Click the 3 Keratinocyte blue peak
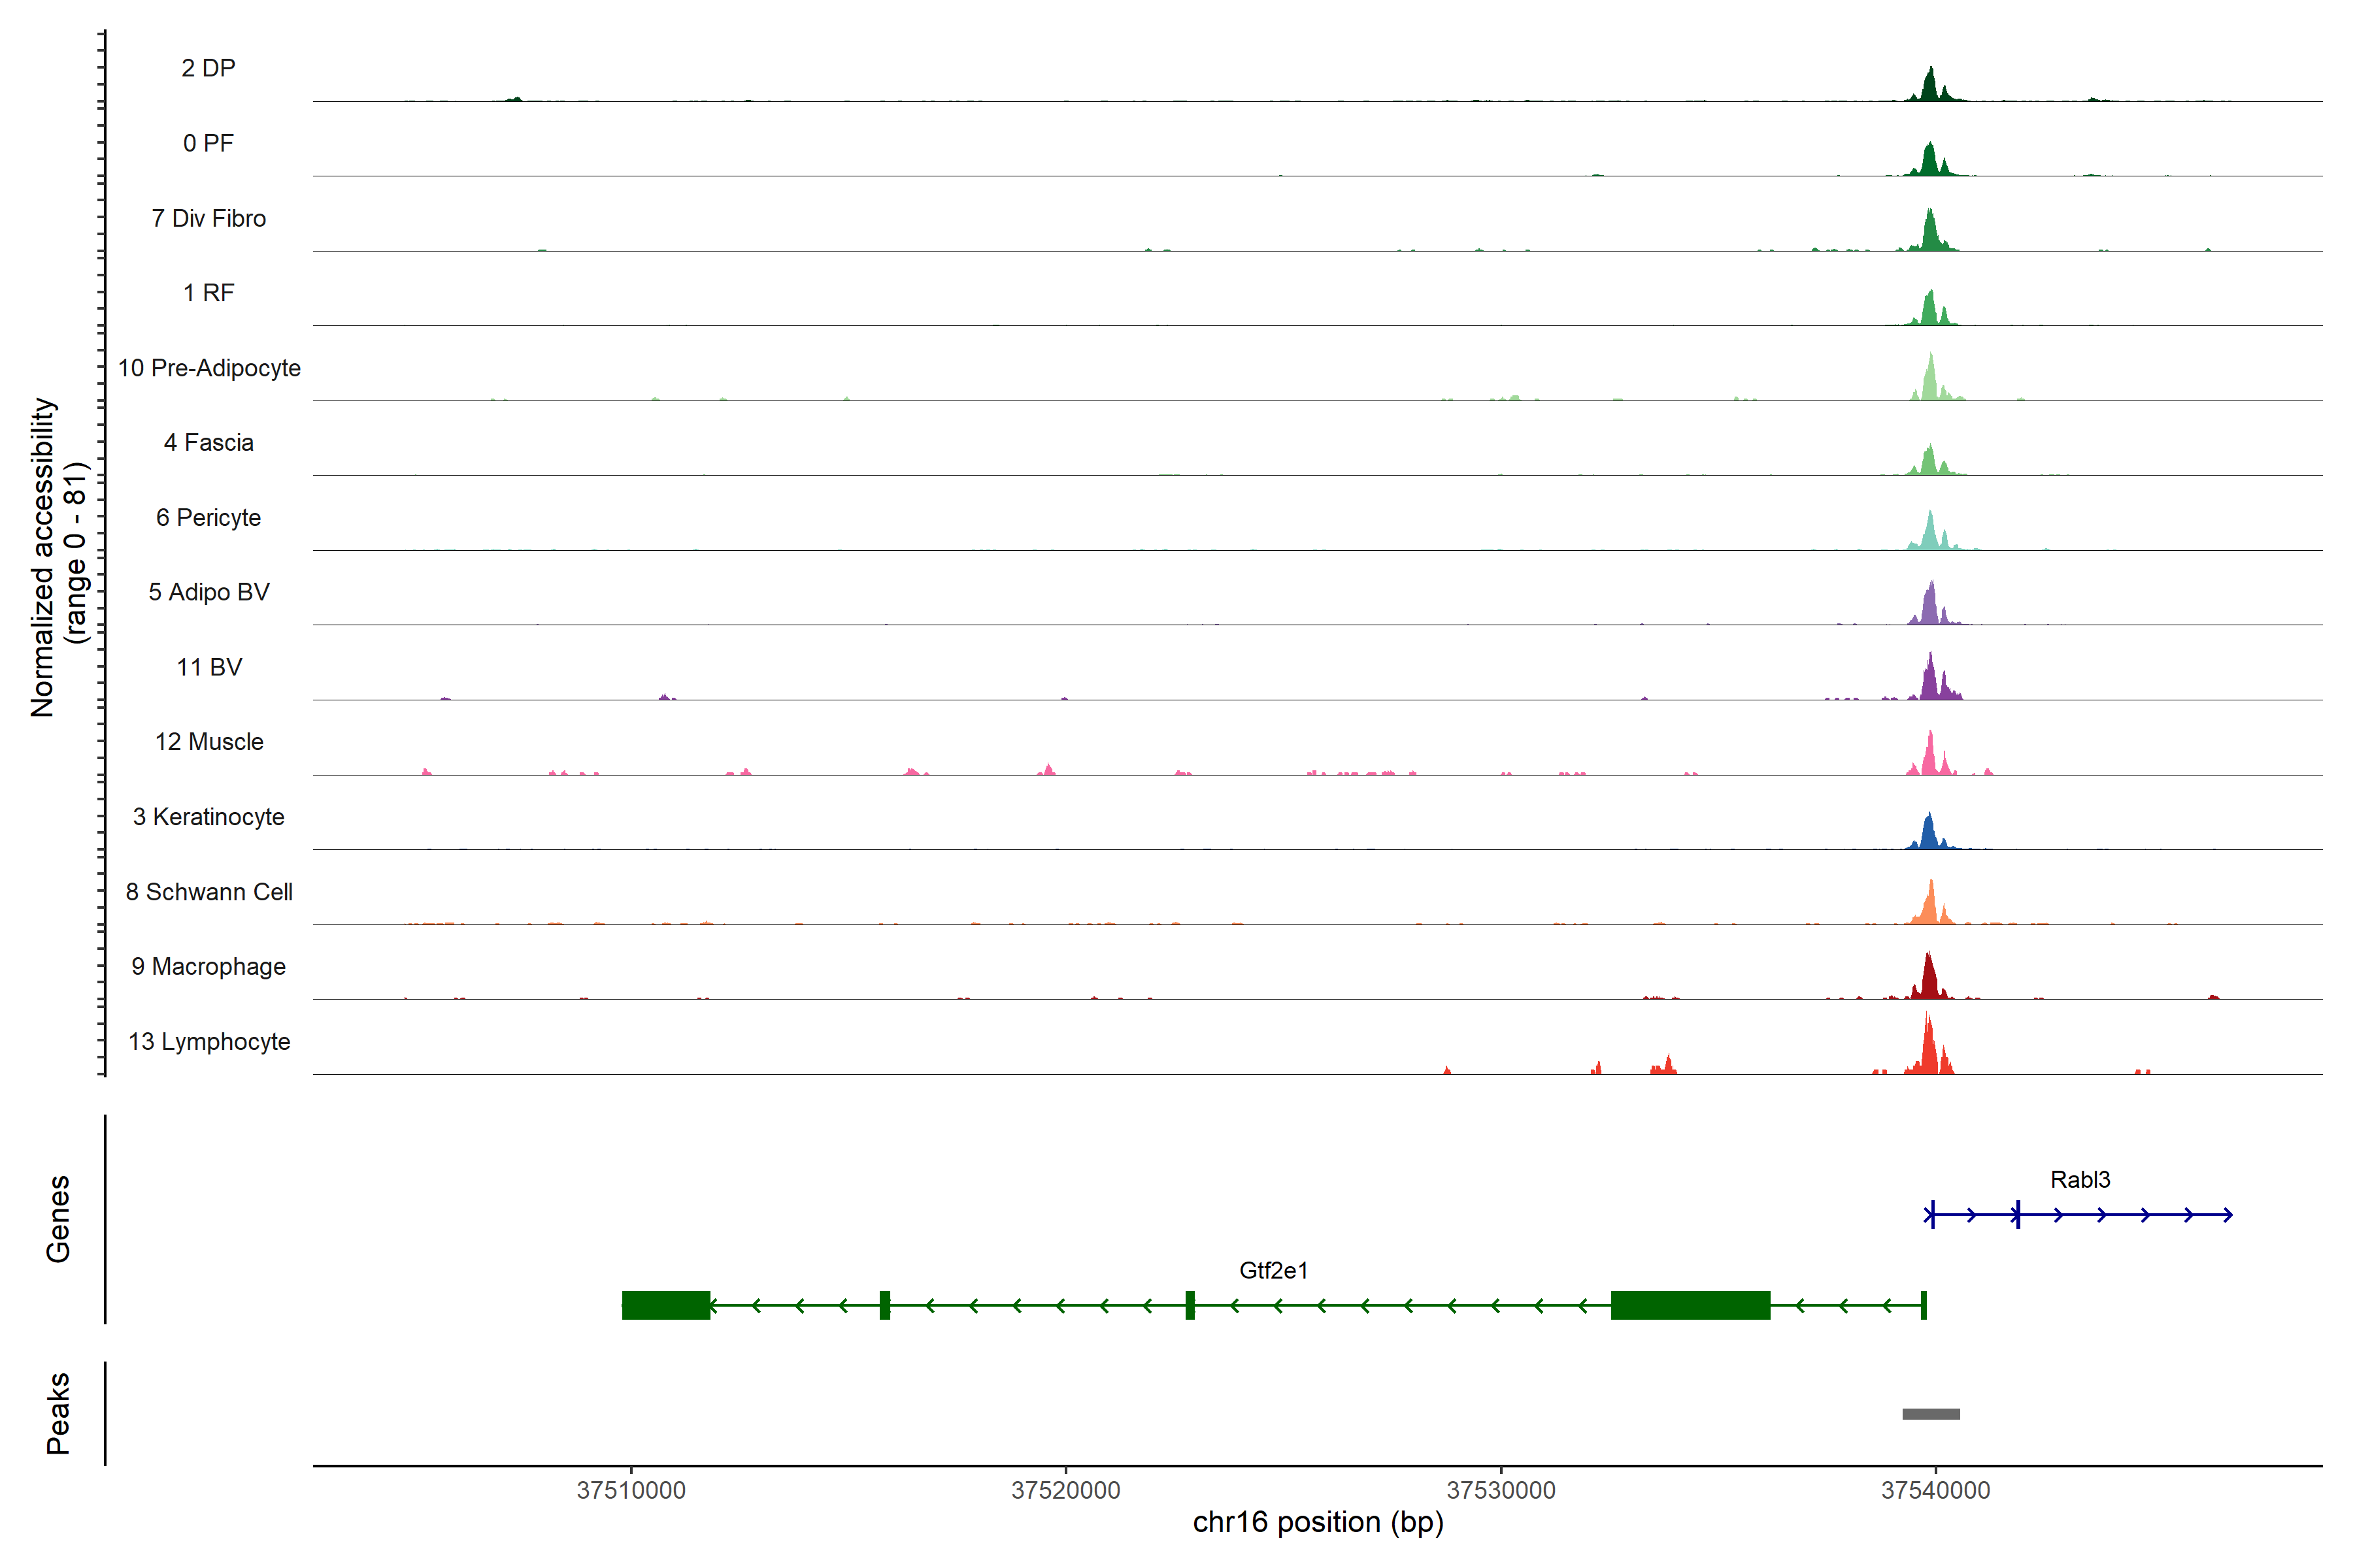 pos(1929,835)
